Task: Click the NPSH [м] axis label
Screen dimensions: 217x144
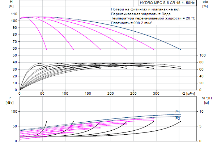Action: (206, 100)
